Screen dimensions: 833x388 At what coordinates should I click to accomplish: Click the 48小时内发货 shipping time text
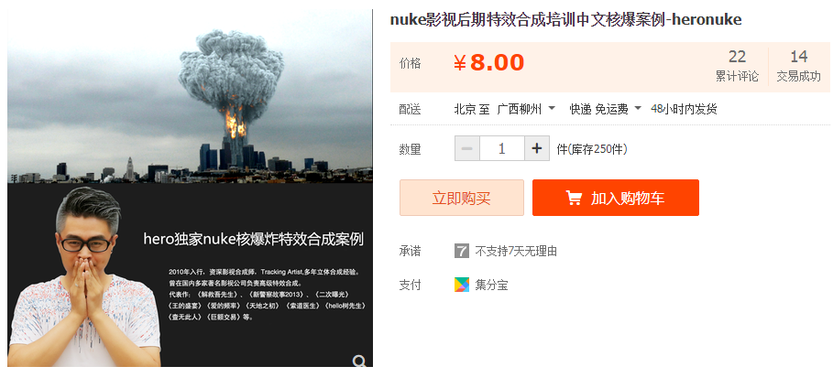pos(685,109)
